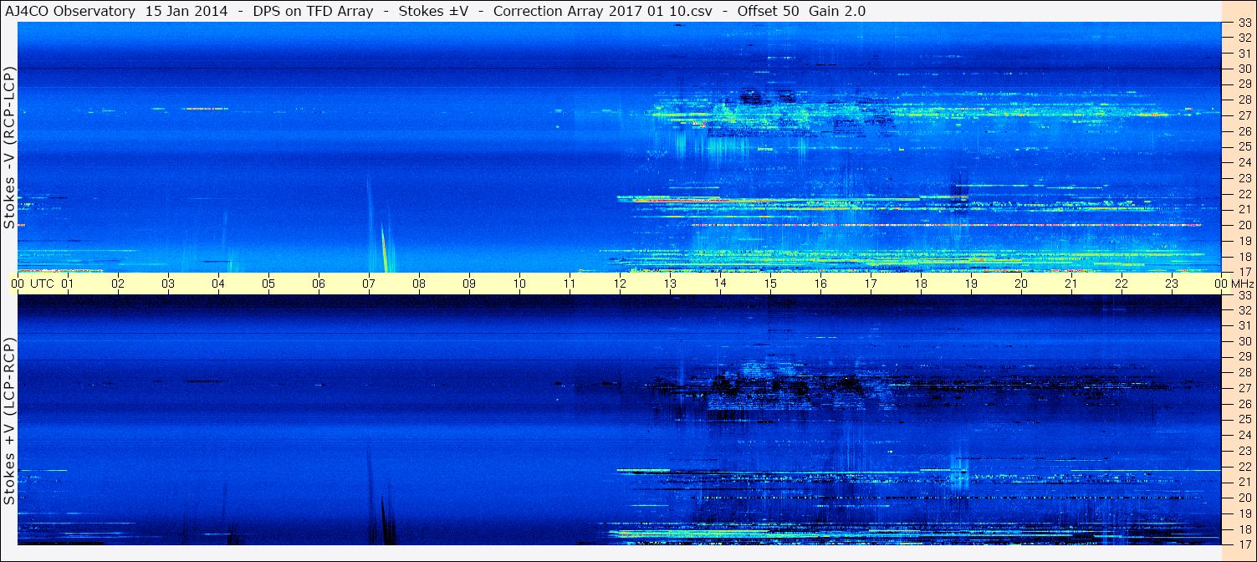Click 33 MHz label of Stokes -V panel
Viewport: 1257px width, 562px height.
pos(1244,23)
